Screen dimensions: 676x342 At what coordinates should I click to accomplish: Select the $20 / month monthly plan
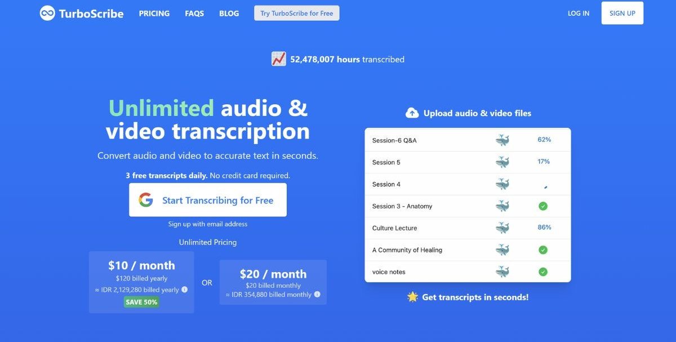click(273, 282)
